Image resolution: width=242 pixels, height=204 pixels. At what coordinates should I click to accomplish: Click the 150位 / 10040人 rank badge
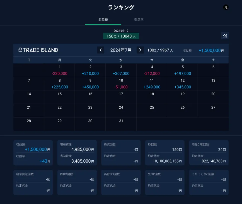pos(121,36)
